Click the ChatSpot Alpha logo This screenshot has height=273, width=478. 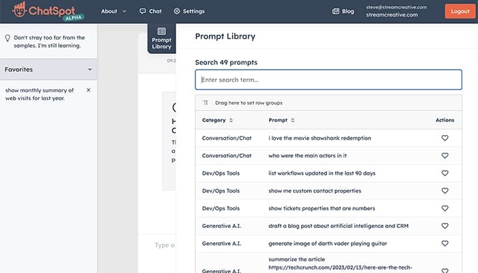click(48, 12)
